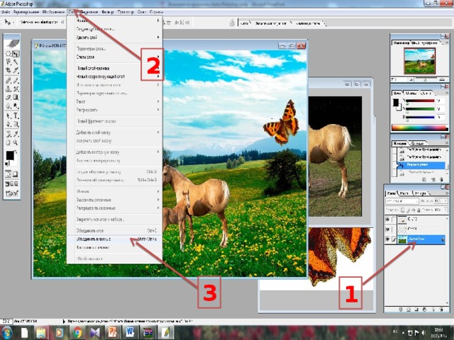Click the Windows Start button

[x=8, y=331]
